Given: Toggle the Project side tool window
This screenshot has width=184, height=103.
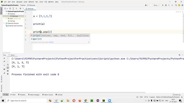Looking at the screenshot, I should pyautogui.click(x=1, y=11).
